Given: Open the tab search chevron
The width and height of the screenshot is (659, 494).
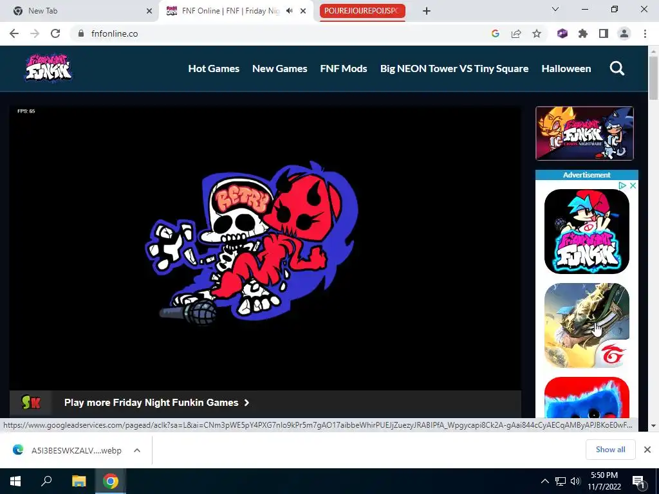Looking at the screenshot, I should pyautogui.click(x=555, y=9).
